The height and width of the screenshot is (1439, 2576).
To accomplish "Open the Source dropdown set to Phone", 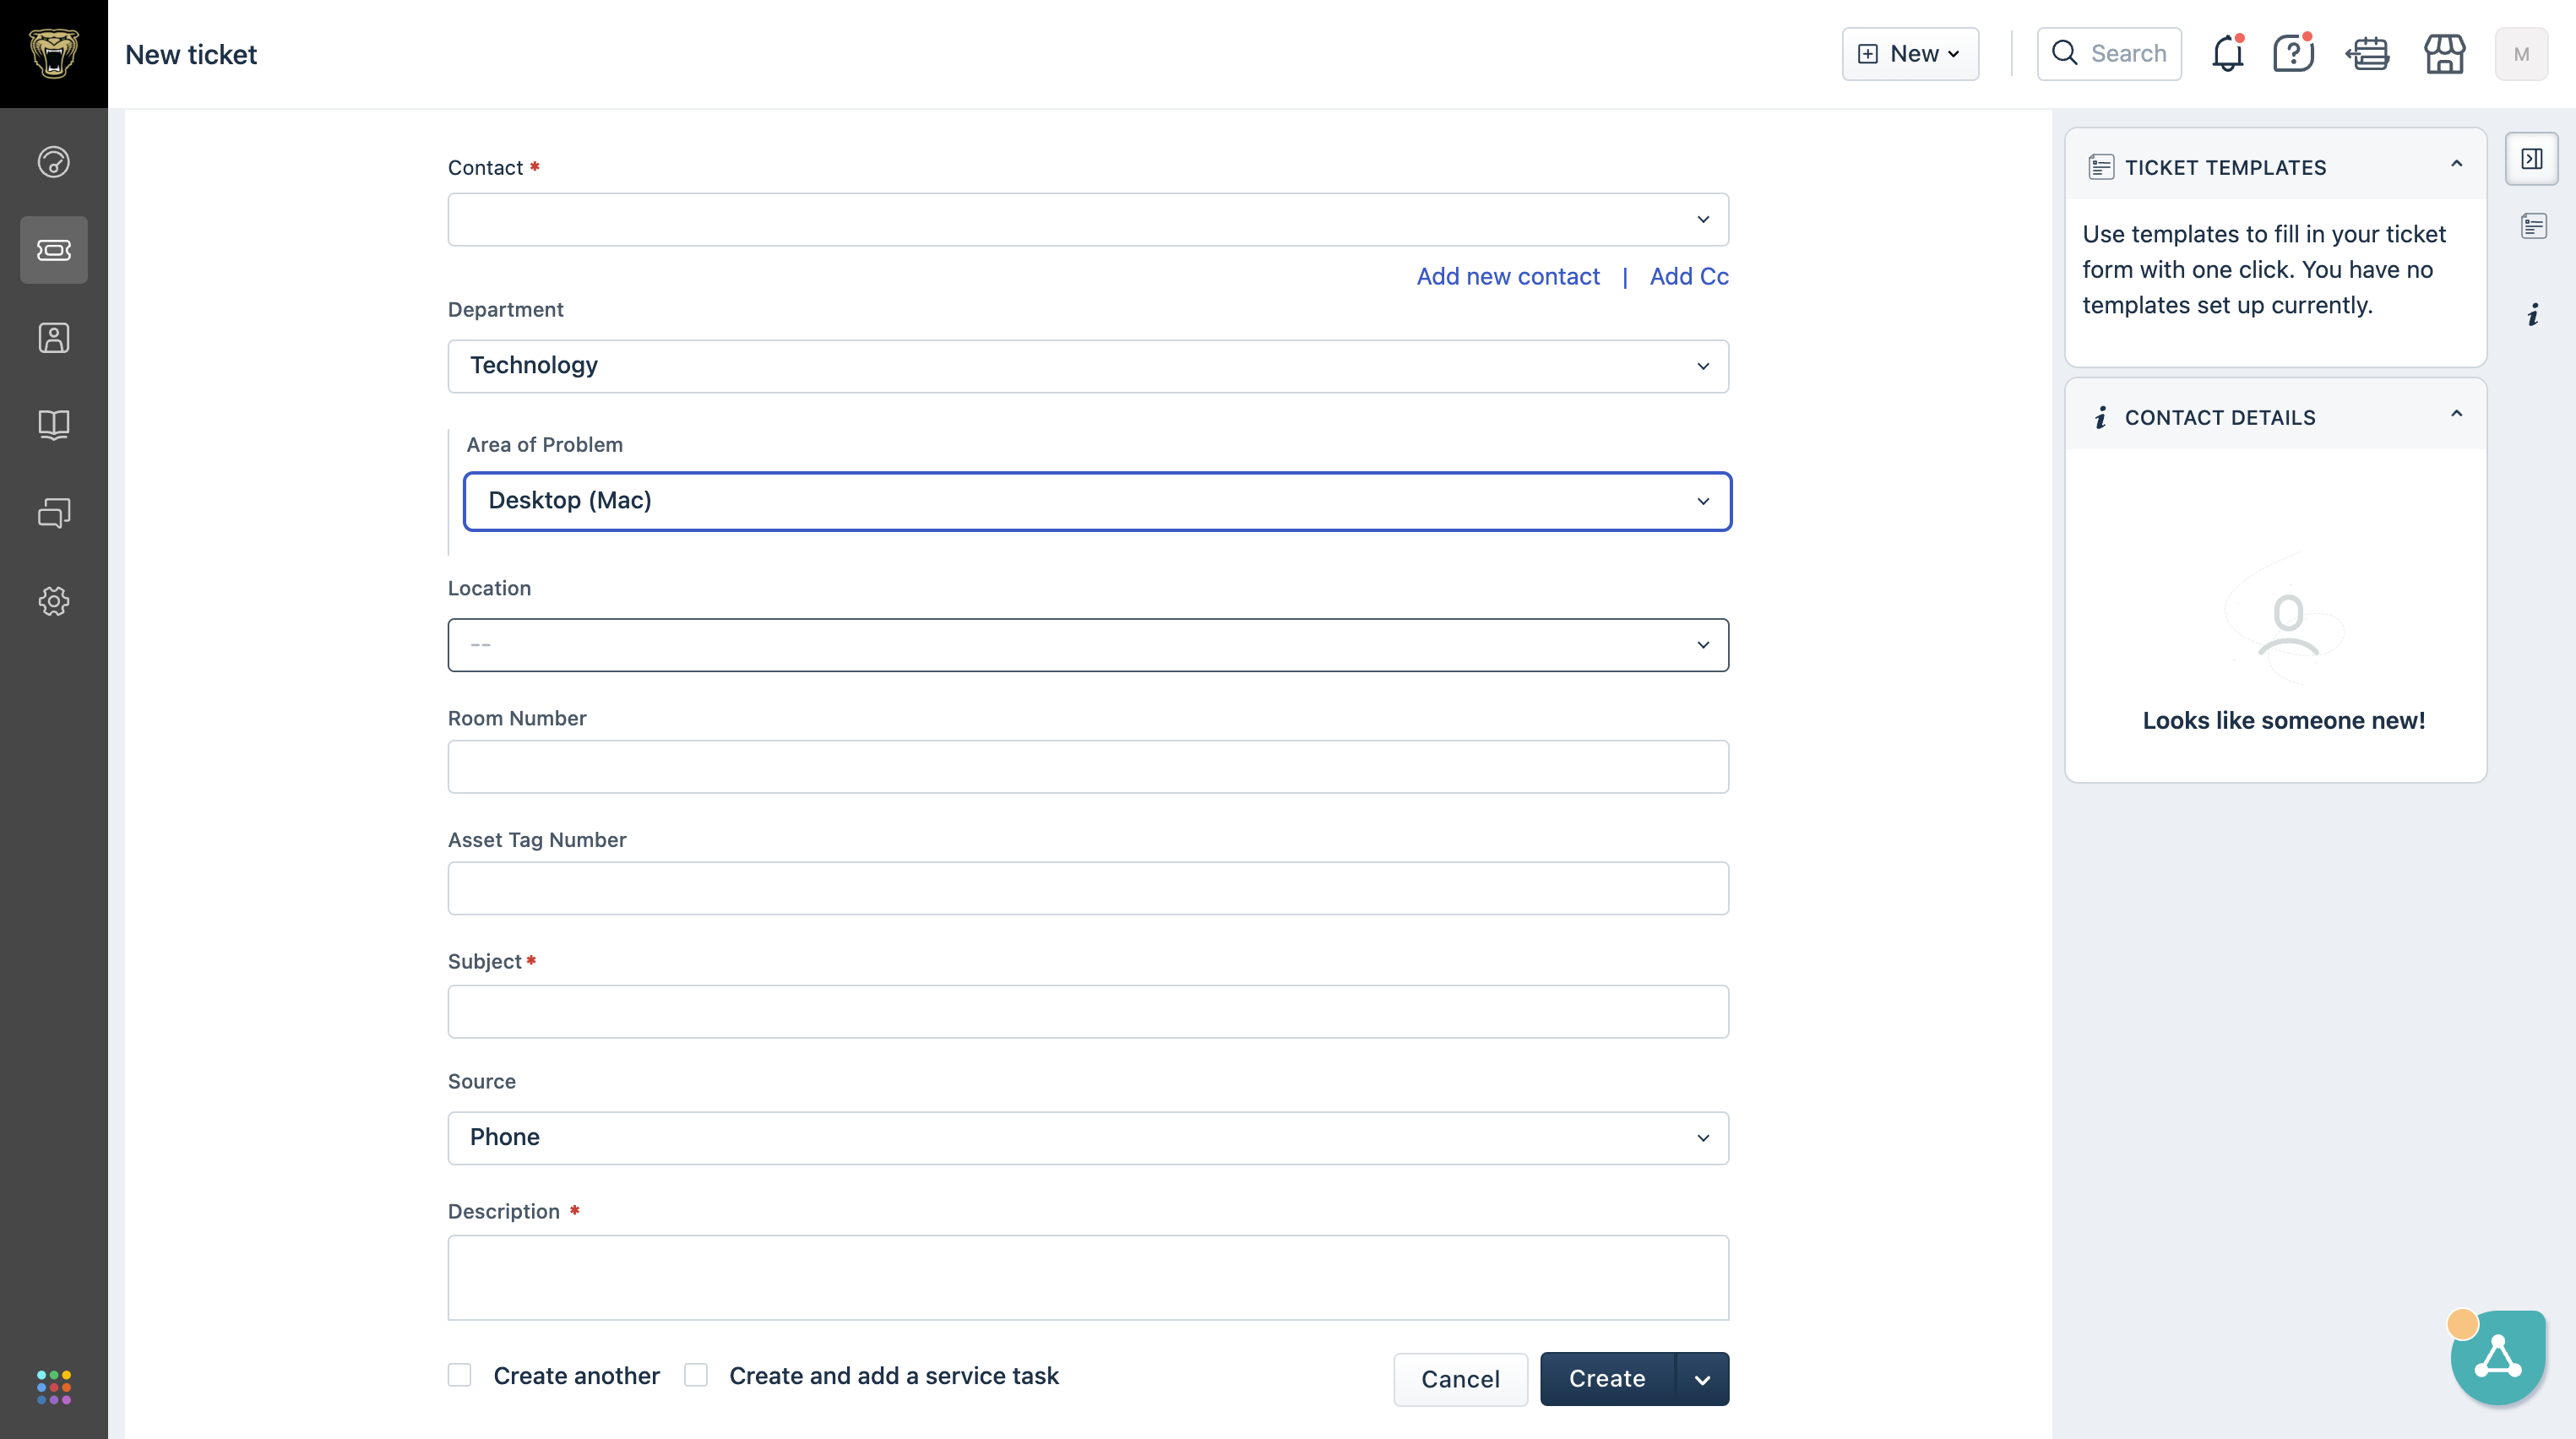I will point(1088,1138).
